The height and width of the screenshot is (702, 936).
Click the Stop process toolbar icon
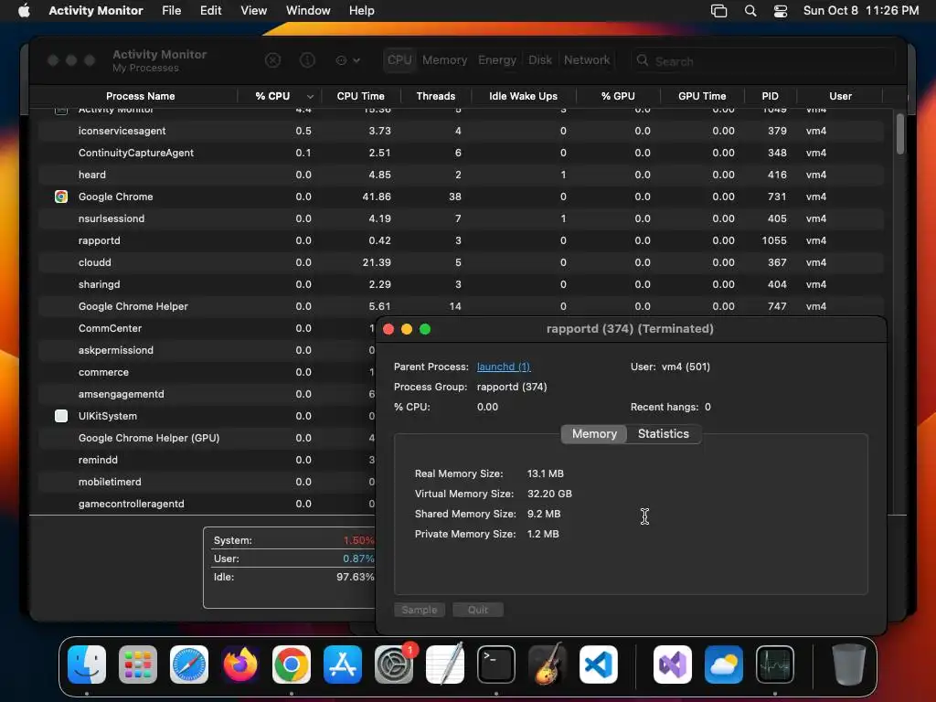tap(272, 60)
